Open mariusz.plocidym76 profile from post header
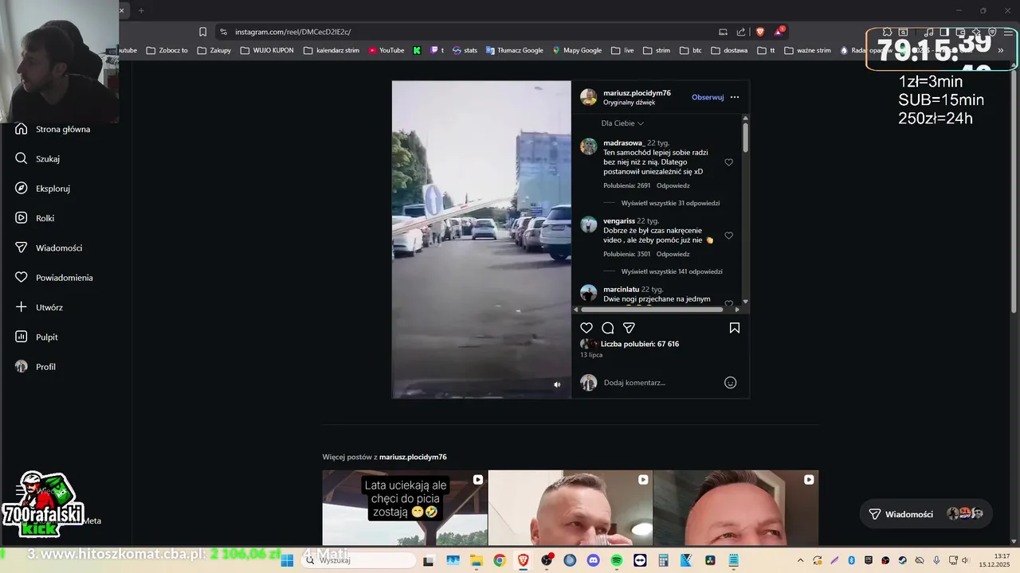This screenshot has height=573, width=1020. [x=637, y=93]
